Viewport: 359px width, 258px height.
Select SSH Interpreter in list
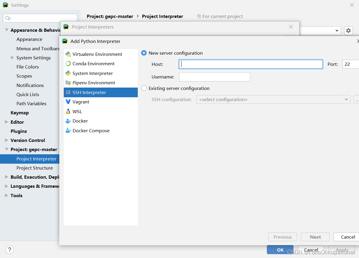[100, 92]
